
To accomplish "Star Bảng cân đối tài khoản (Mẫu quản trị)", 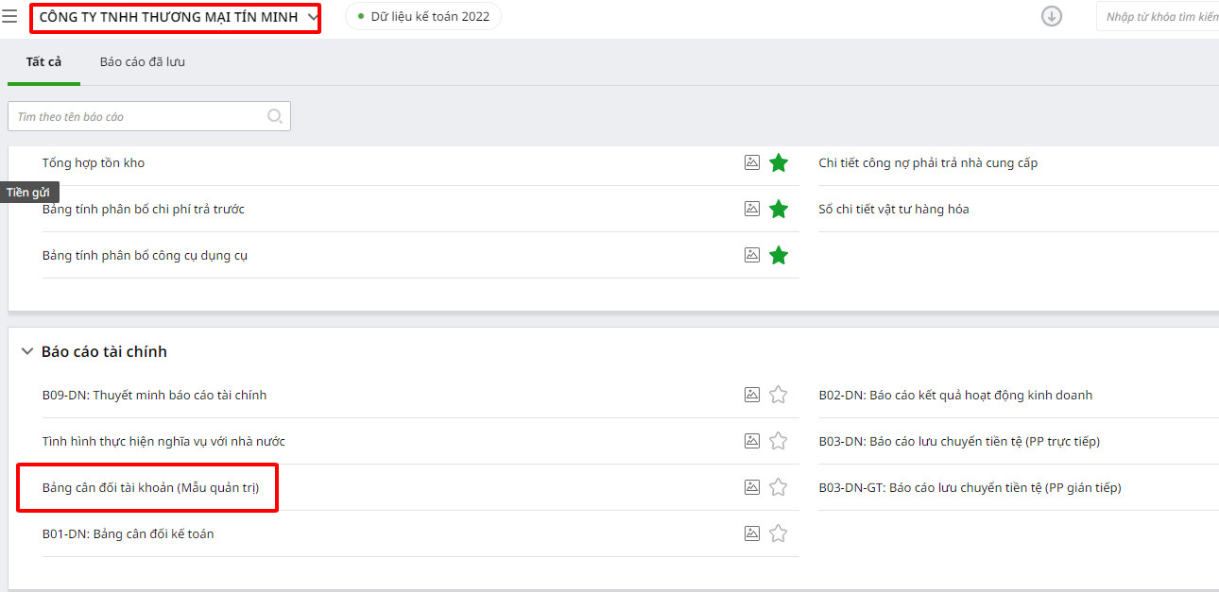I will (x=779, y=487).
